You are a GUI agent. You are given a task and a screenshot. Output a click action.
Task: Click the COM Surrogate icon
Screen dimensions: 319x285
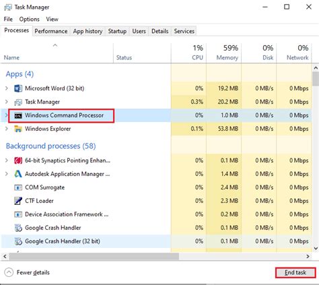click(x=18, y=187)
